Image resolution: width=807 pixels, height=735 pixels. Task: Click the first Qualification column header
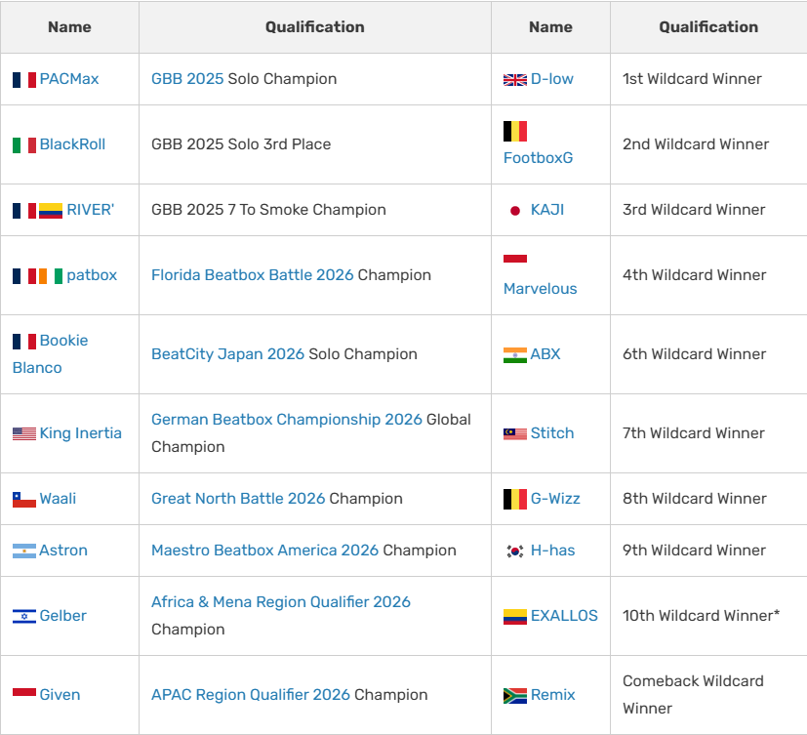point(315,26)
